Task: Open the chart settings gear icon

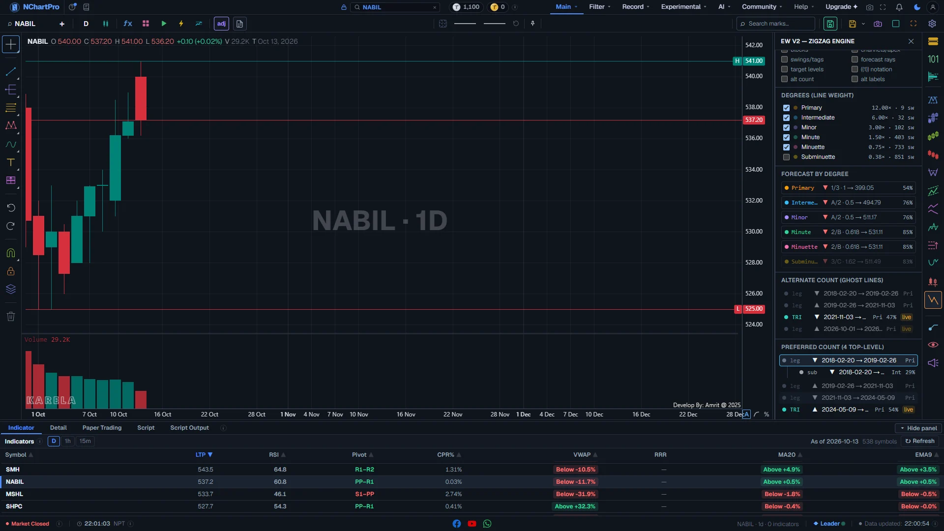Action: pos(932,24)
